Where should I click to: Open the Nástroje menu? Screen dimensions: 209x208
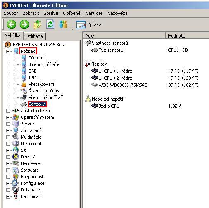pyautogui.click(x=94, y=13)
